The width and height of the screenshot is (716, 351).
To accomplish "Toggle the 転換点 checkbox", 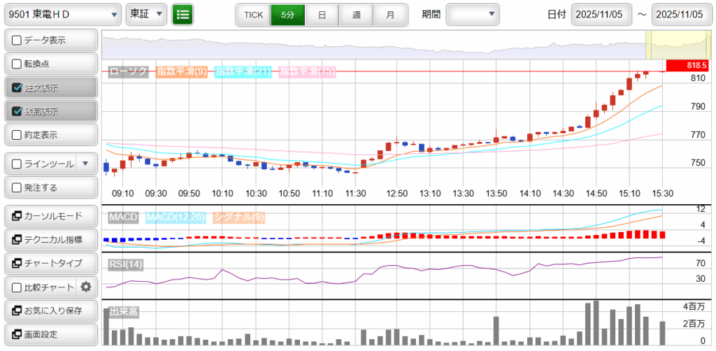I will (18, 64).
